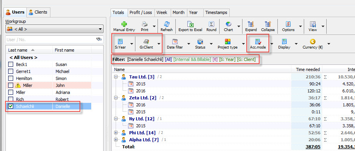Viewport: 355px width, 151px height.
Task: Click the Project type colored squares icon
Action: 227,42
